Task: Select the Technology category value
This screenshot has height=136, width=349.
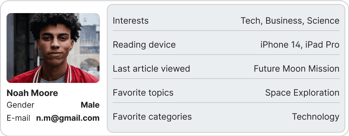Action: (316, 117)
